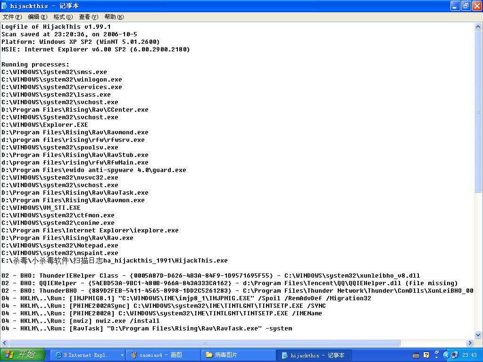The height and width of the screenshot is (362, 483).
Task: Click the RavStub.exe process line
Action: pos(75,155)
